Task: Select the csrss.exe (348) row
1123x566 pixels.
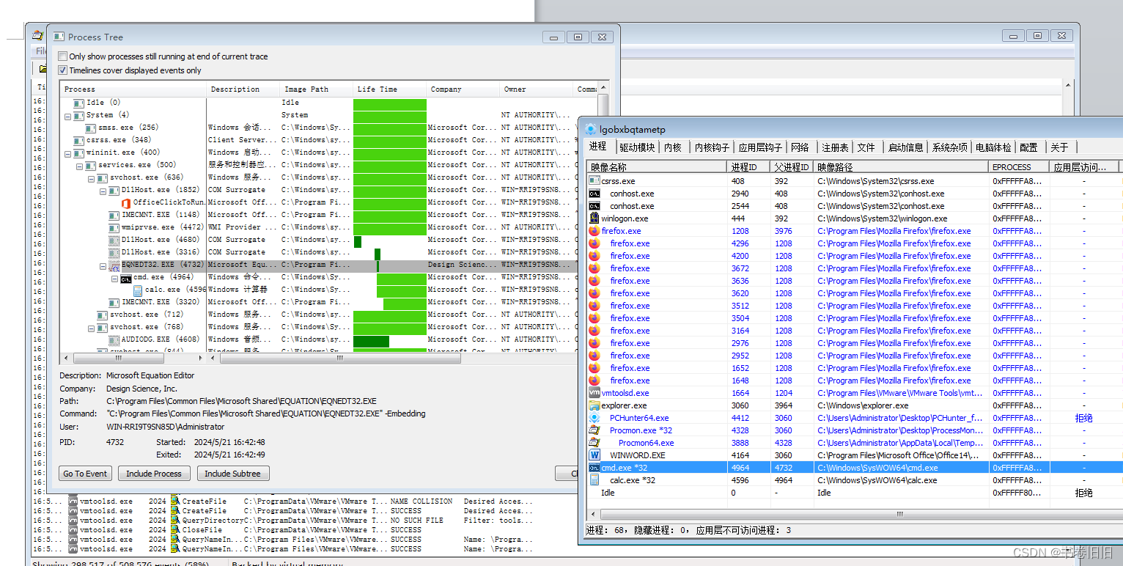Action: point(328,140)
